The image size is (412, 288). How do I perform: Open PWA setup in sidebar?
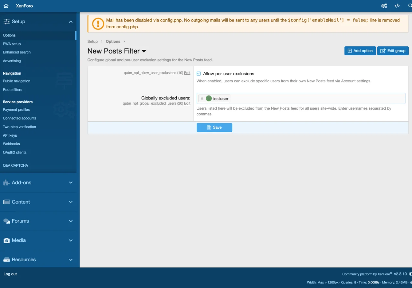point(12,44)
